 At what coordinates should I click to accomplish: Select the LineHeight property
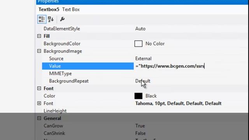pos(55,111)
